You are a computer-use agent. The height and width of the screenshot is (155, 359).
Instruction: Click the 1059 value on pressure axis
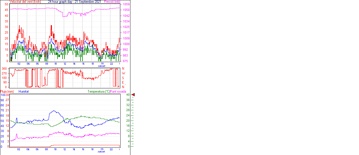(x=126, y=4)
